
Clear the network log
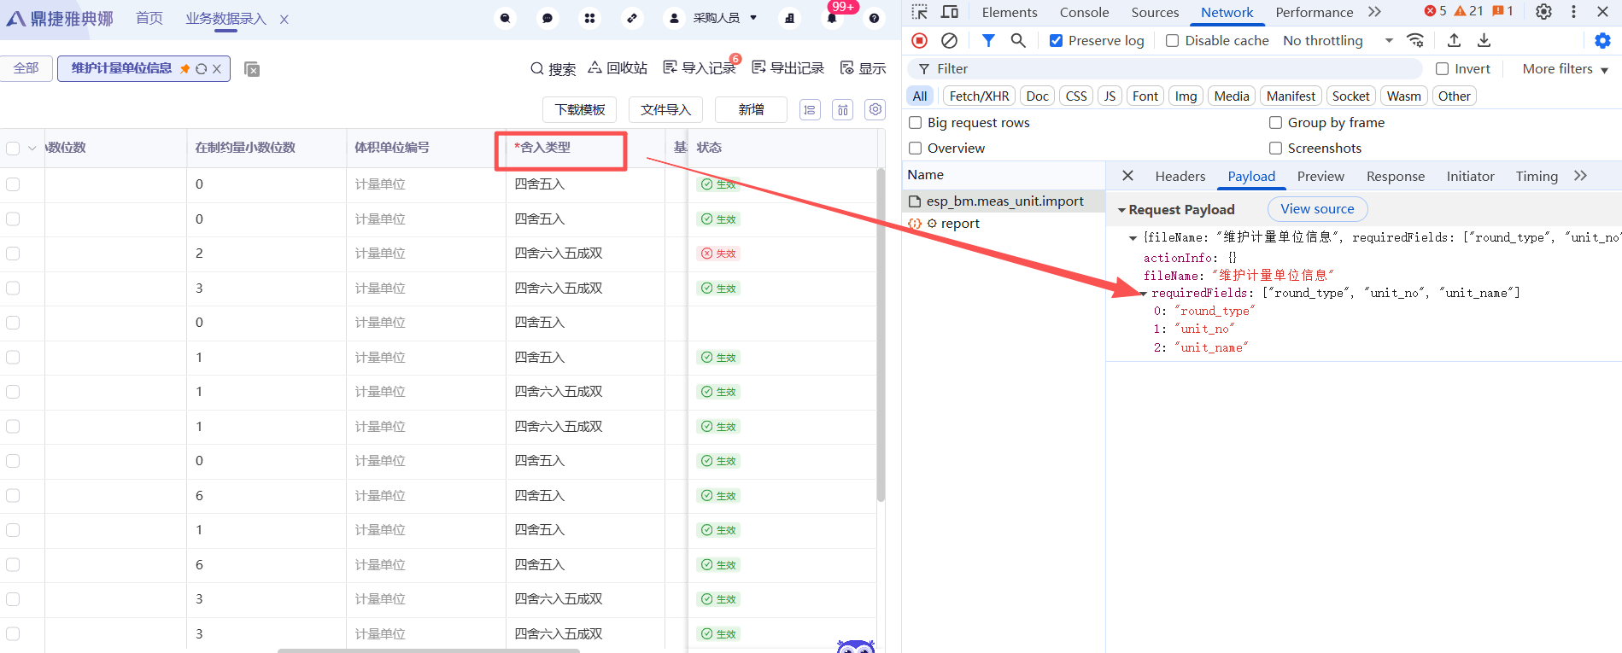(949, 40)
